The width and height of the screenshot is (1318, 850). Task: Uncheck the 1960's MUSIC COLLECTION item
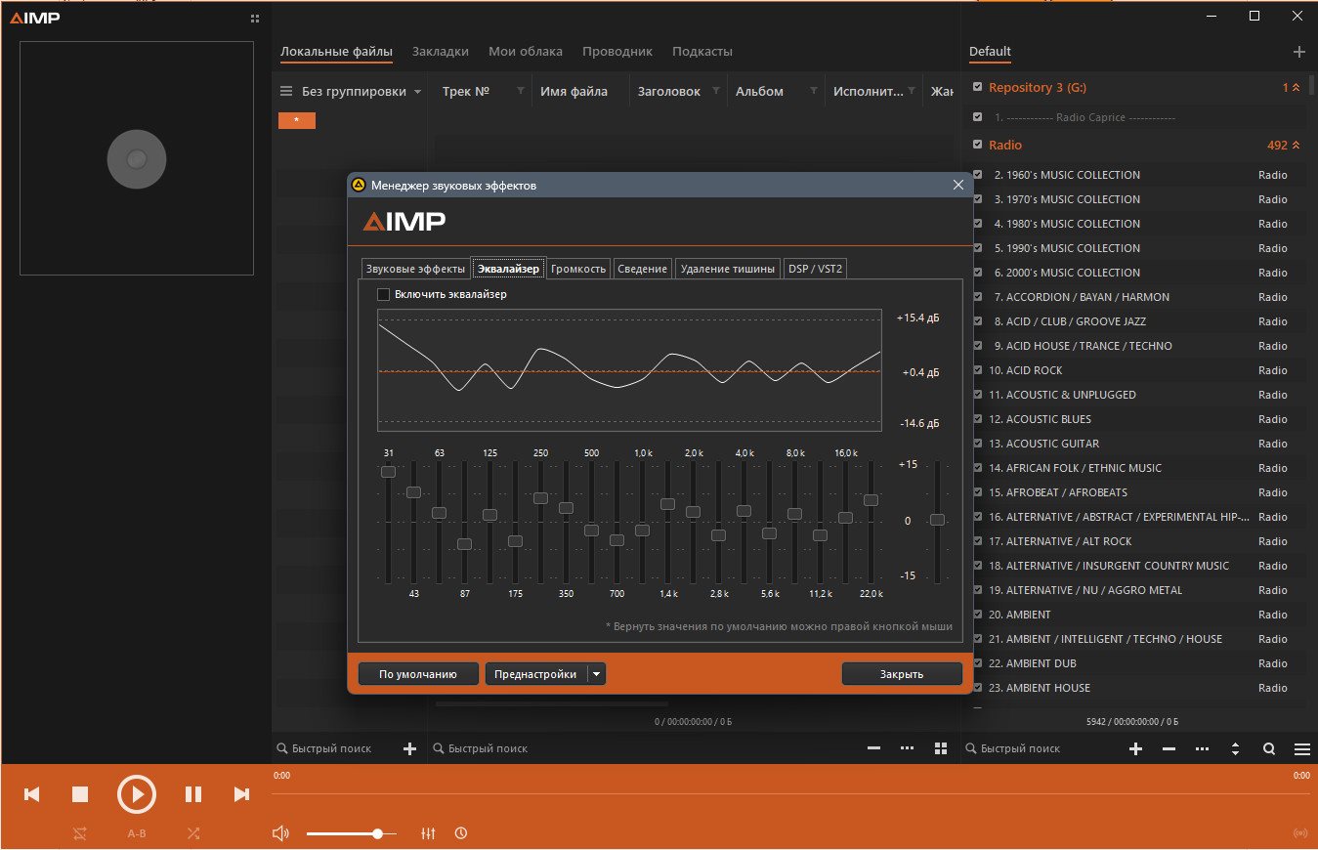pos(977,175)
